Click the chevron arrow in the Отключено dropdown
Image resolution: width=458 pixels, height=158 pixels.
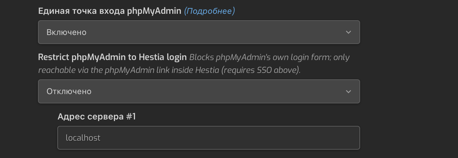tap(348, 92)
